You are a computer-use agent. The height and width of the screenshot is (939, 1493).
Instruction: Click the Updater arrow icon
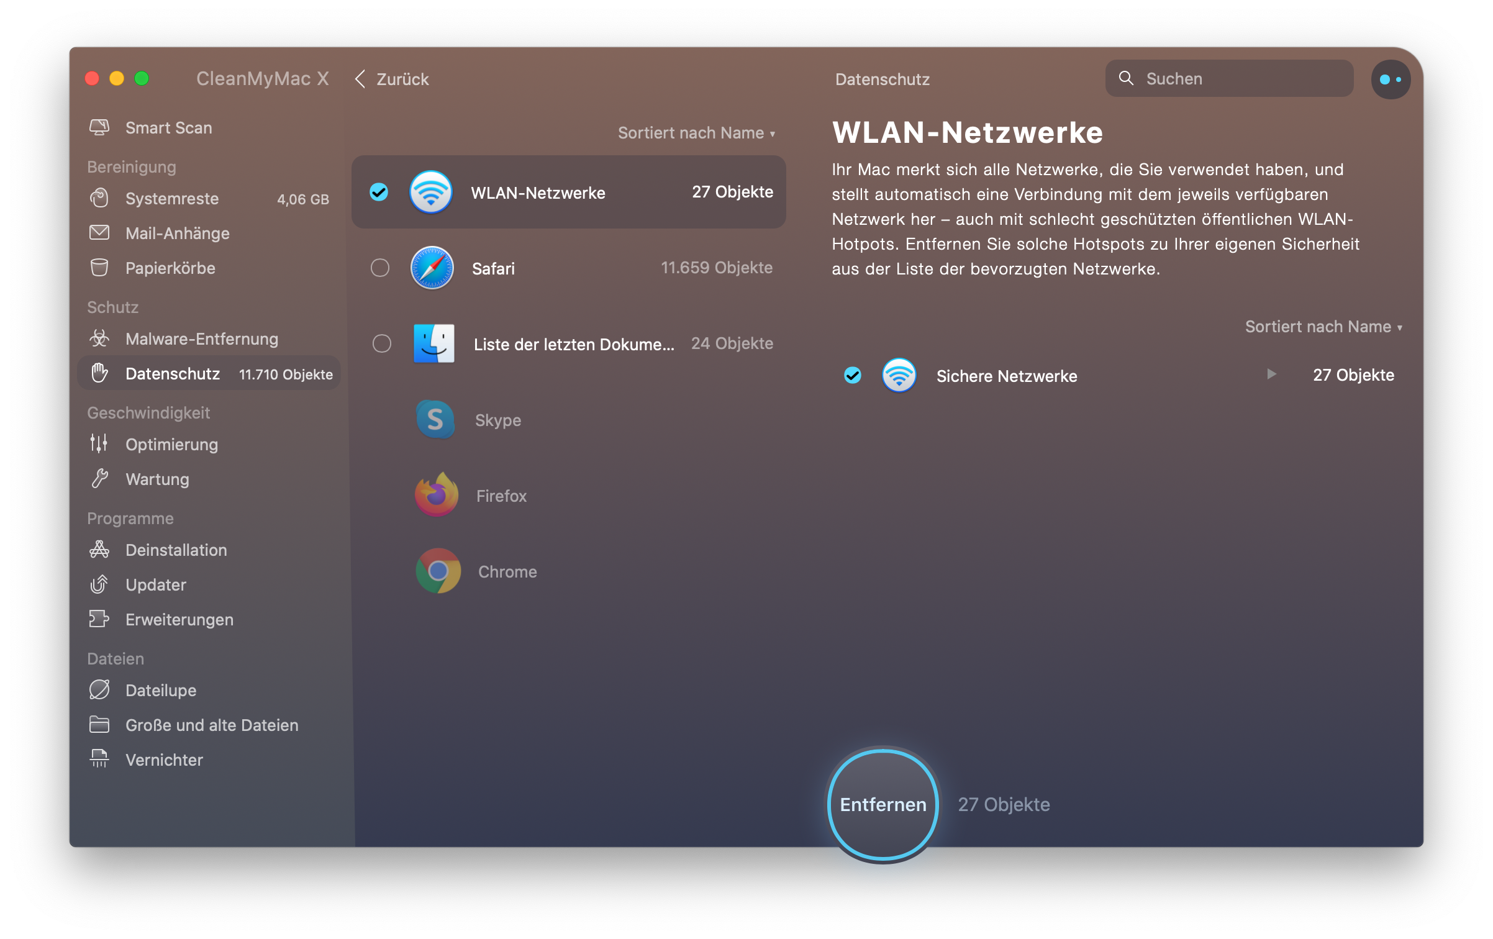tap(99, 584)
